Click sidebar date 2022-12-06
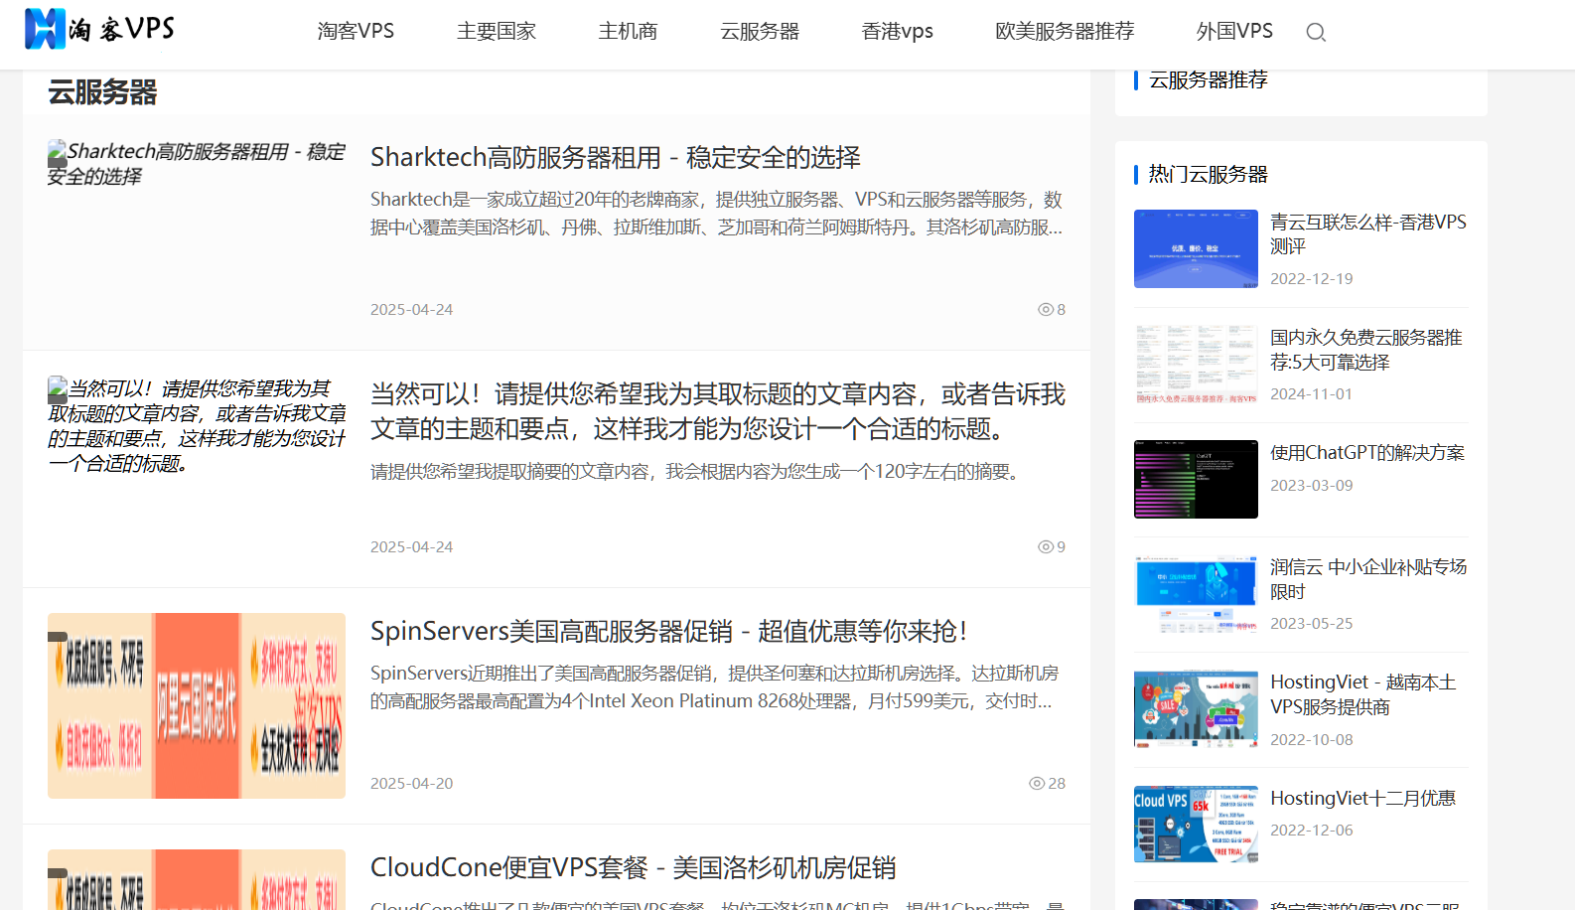This screenshot has width=1575, height=910. coord(1312,830)
